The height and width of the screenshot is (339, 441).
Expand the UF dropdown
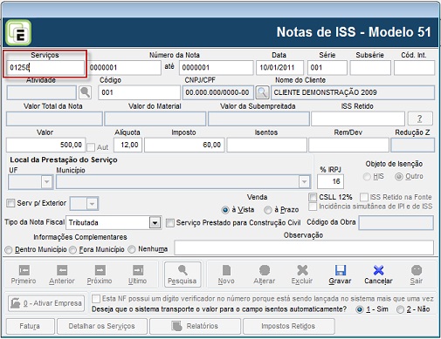click(x=46, y=182)
